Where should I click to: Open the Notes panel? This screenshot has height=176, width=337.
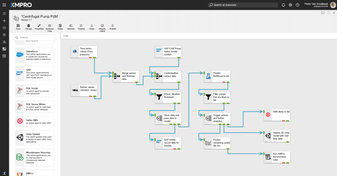click(60, 26)
